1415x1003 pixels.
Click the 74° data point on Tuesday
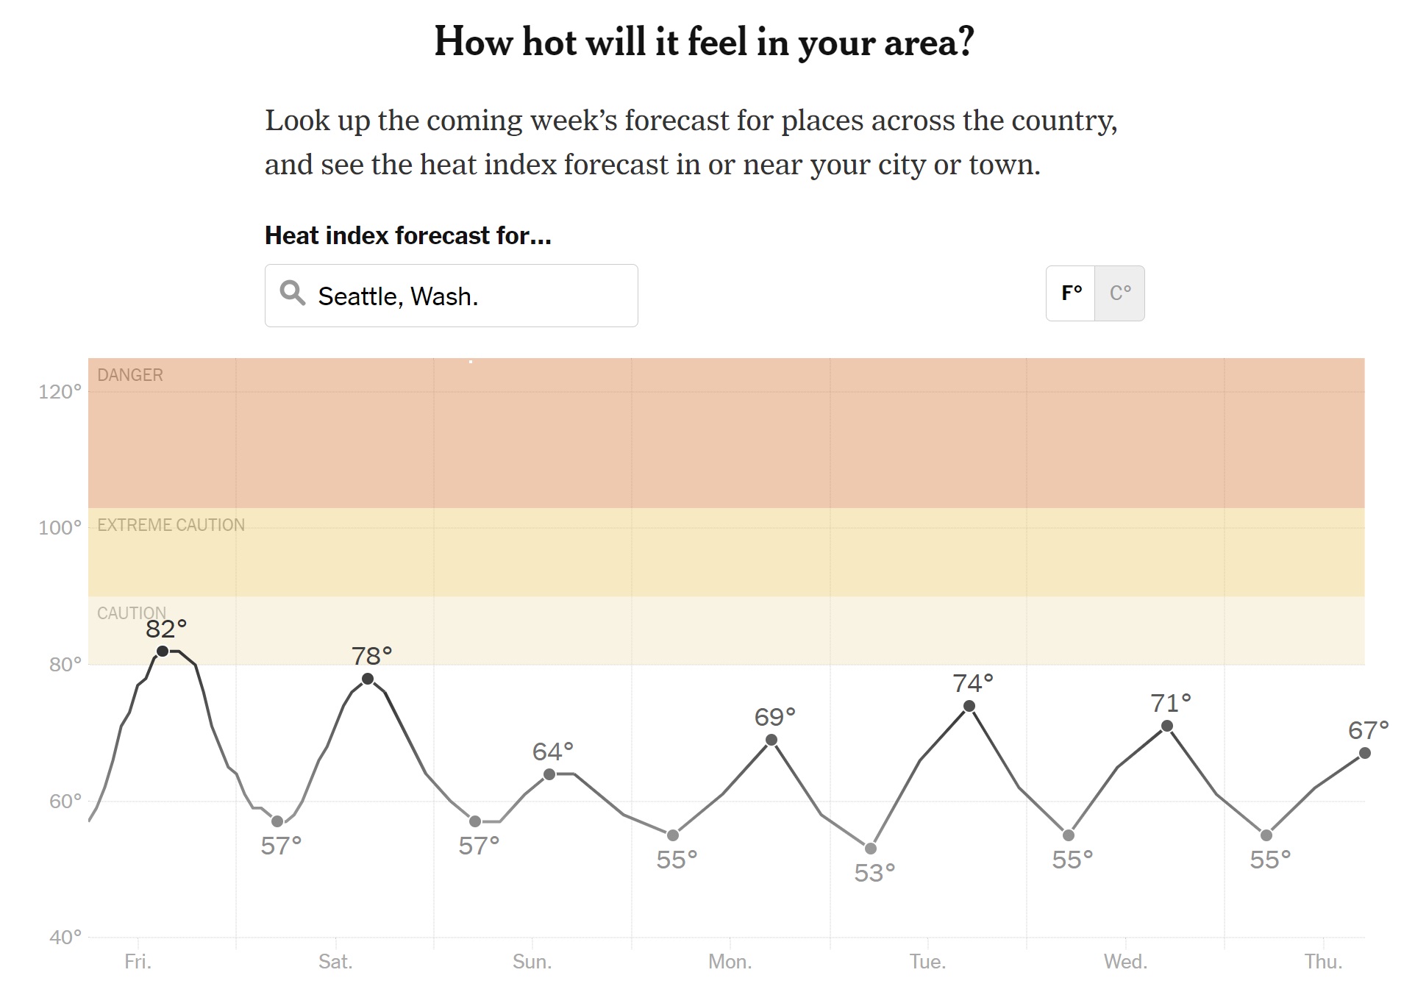pos(969,706)
